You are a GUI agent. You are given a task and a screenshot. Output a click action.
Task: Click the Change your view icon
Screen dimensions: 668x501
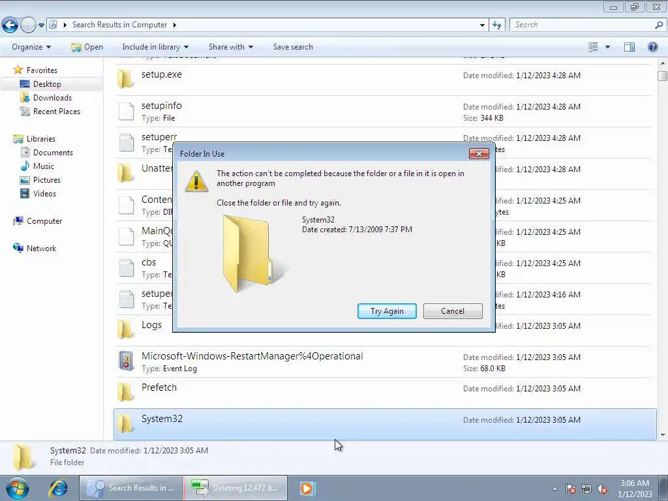pos(593,47)
